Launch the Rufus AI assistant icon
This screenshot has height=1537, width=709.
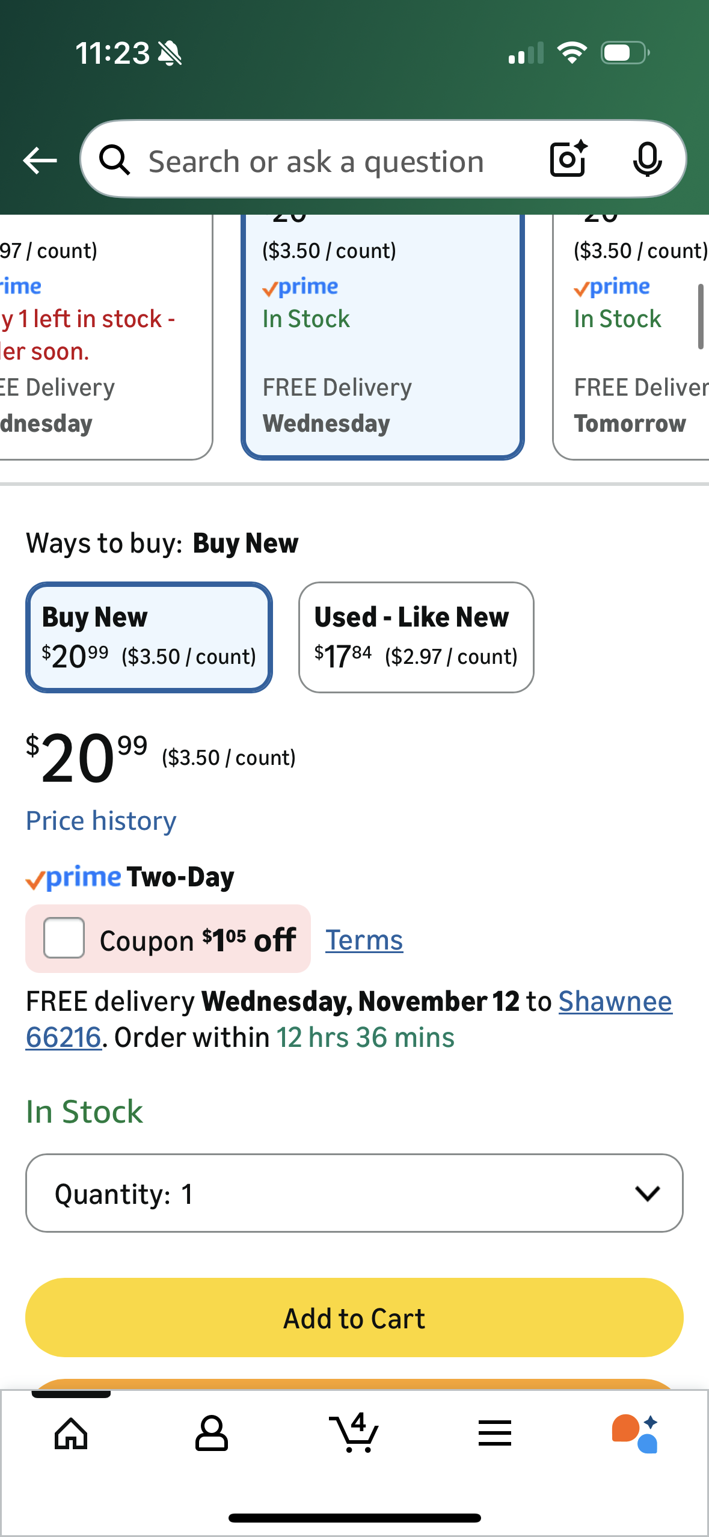click(635, 1434)
